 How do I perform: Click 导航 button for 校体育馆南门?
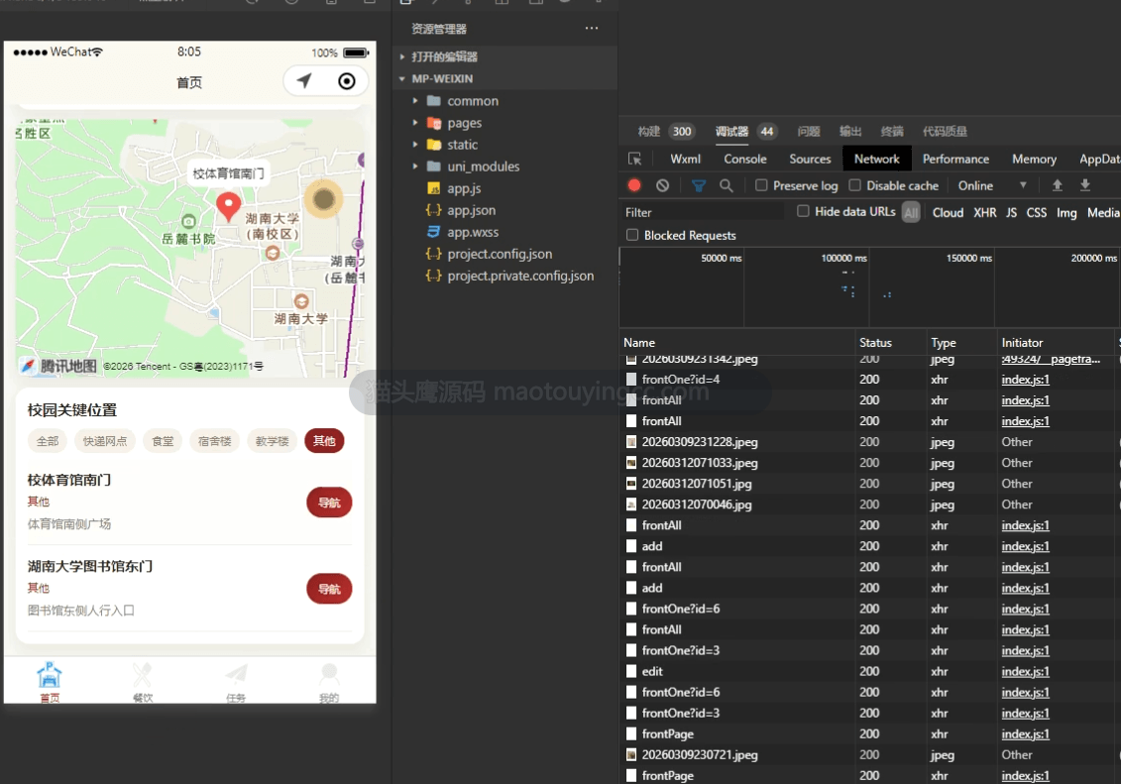[x=329, y=503]
